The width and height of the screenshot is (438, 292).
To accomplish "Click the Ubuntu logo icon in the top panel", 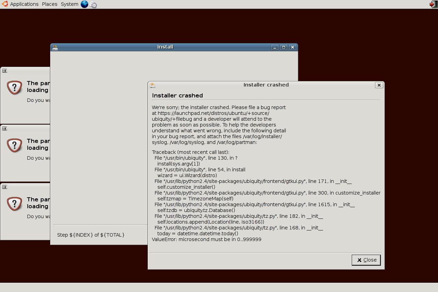I will coord(5,4).
